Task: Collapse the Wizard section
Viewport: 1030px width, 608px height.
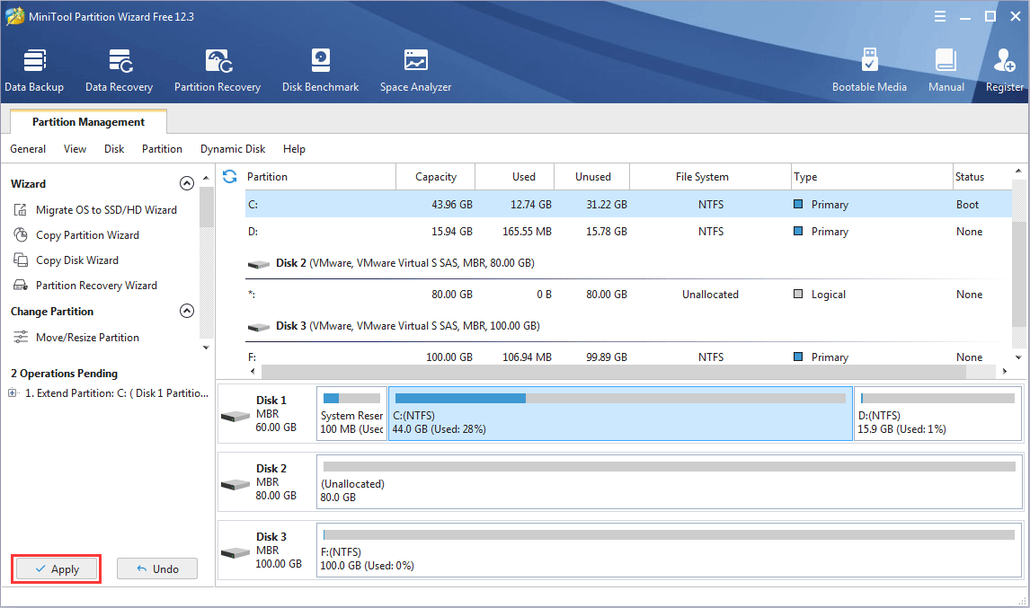Action: click(187, 183)
